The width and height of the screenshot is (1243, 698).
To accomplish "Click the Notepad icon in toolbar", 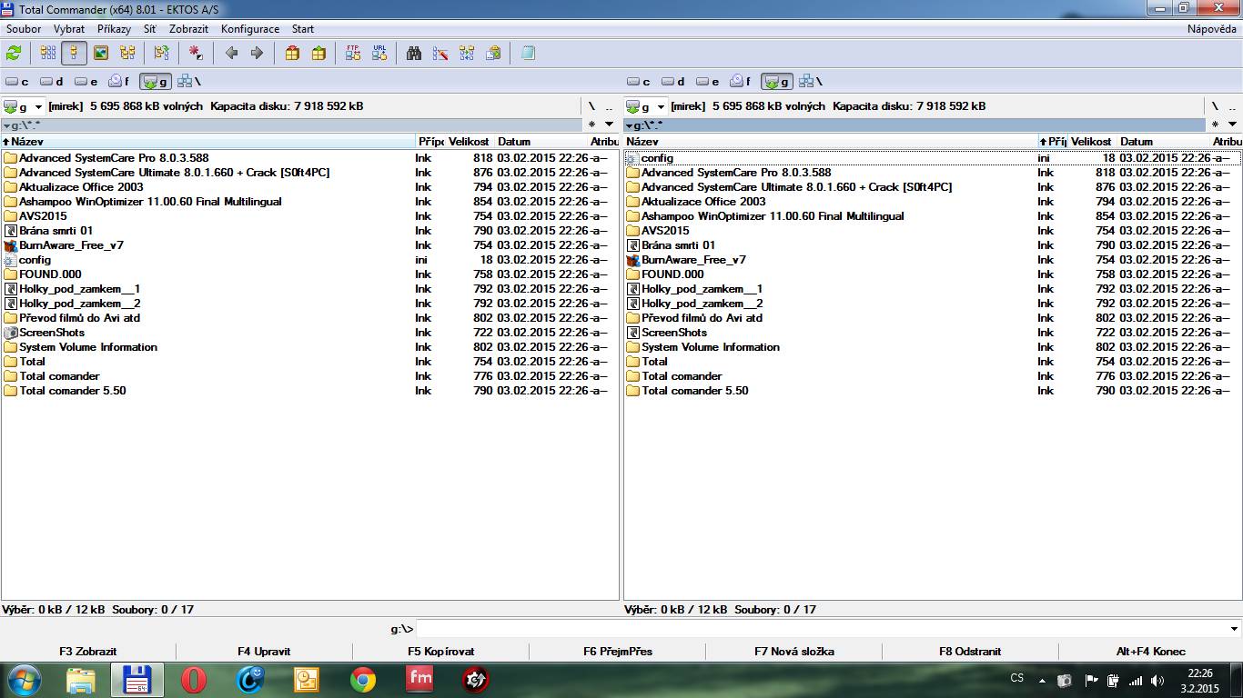I will click(x=528, y=54).
